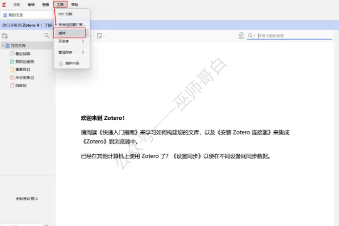Open 最近阅读 with the clock icon
The width and height of the screenshot is (339, 226).
tap(20, 54)
